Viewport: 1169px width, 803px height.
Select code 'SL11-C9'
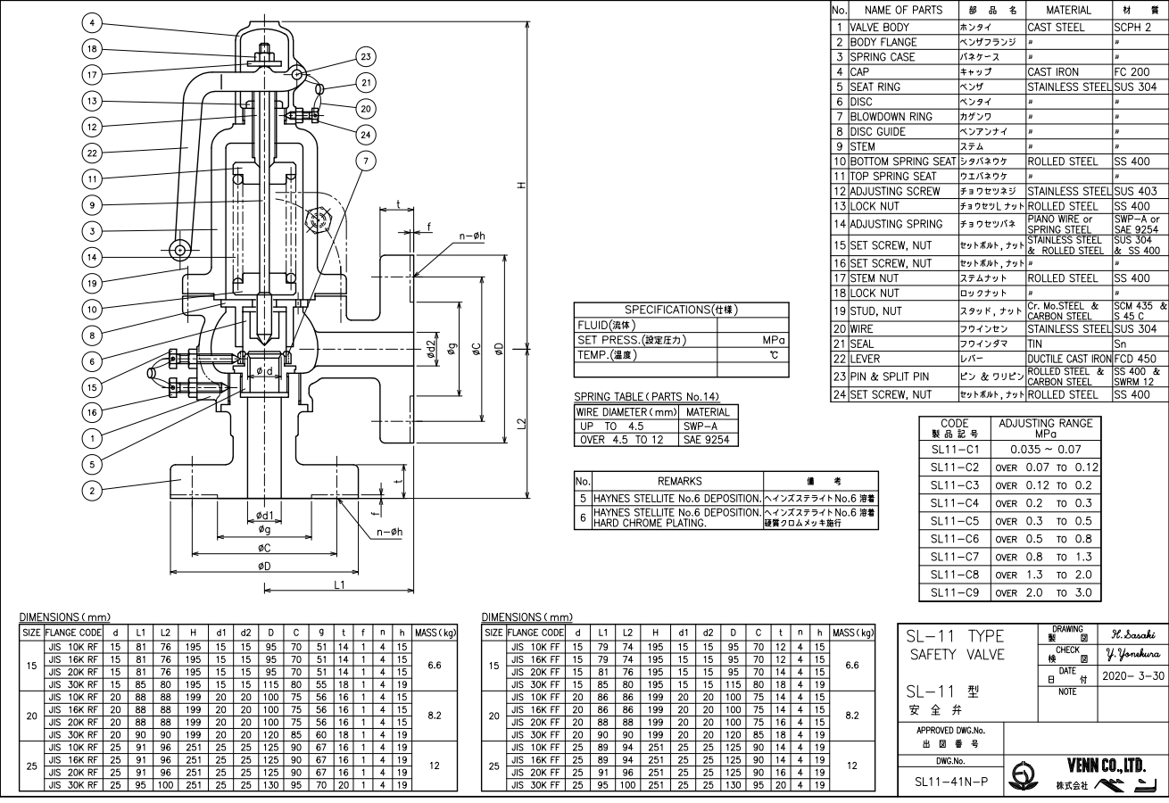click(955, 592)
